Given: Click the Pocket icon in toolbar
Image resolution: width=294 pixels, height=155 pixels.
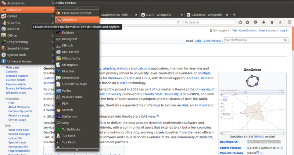Looking at the screenshot, I should coord(255,22).
